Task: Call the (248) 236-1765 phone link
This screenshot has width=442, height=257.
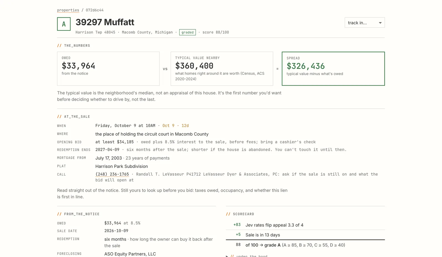Action: point(112,174)
